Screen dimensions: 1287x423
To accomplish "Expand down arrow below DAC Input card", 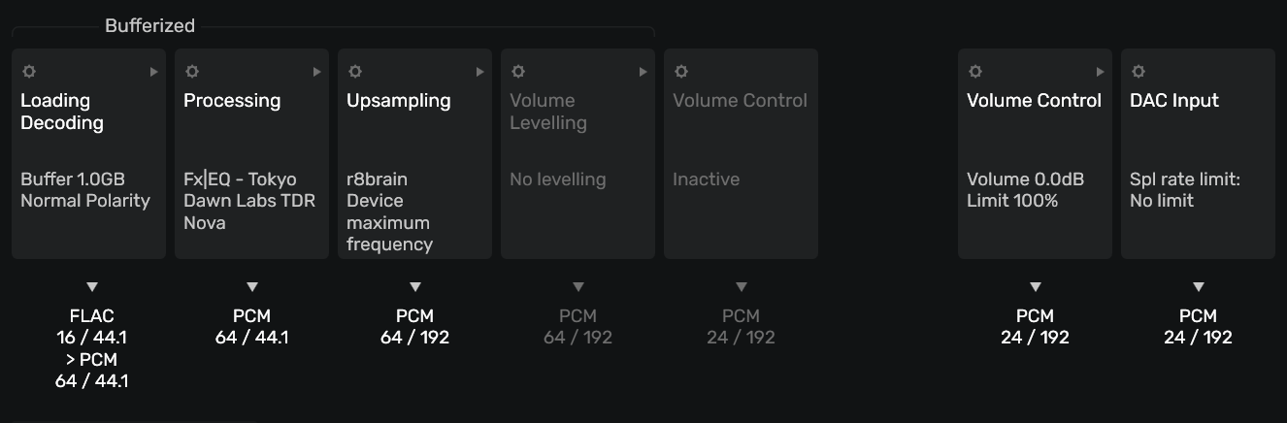I will [1199, 287].
